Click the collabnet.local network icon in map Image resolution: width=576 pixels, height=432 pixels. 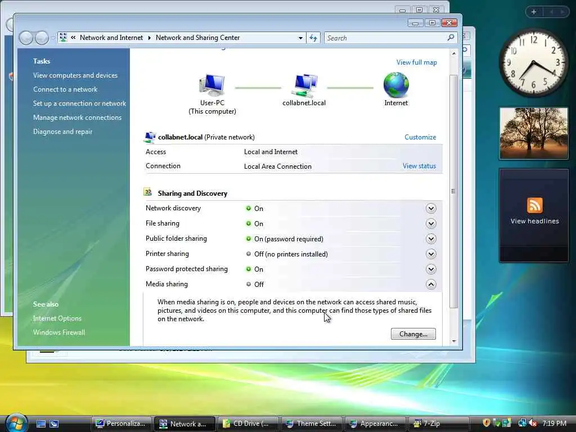tap(304, 86)
